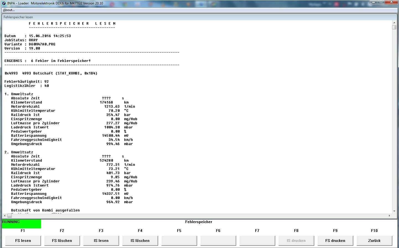The image size is (399, 248).
Task: Click the horizontal scrollbar right arrow
Action: pos(389,216)
